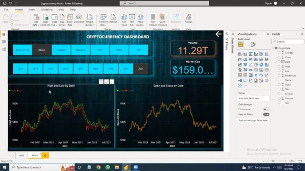Select the Build visual tab in Visualizations
Screen dimensions: 305x171
point(241,44)
